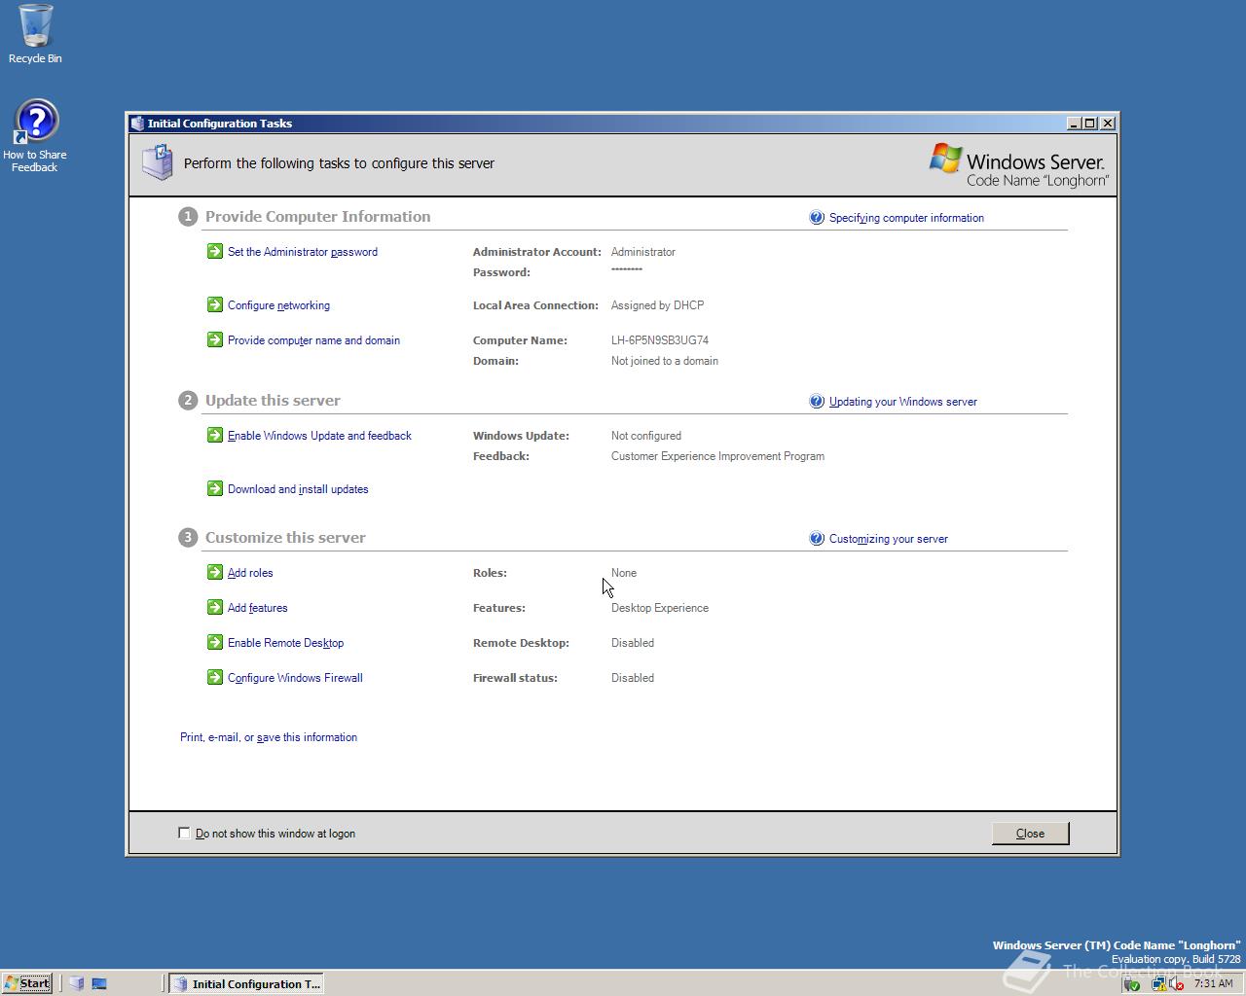Screen dimensions: 1246x996
Task: Click Not joined to a domain text
Action: click(665, 361)
